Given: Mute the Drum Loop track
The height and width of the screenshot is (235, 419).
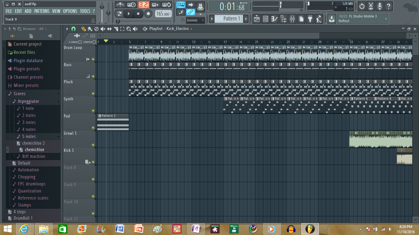Looking at the screenshot, I should point(93,59).
